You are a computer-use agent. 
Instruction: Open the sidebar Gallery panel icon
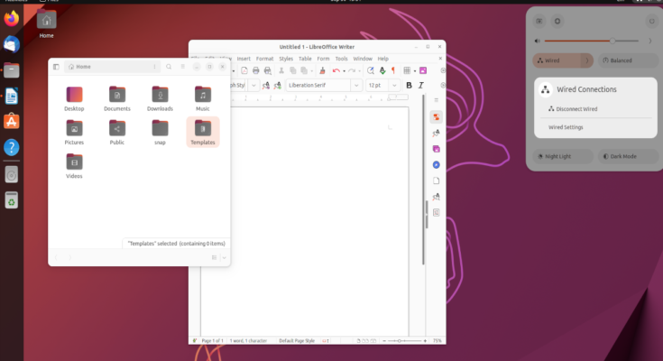click(436, 149)
